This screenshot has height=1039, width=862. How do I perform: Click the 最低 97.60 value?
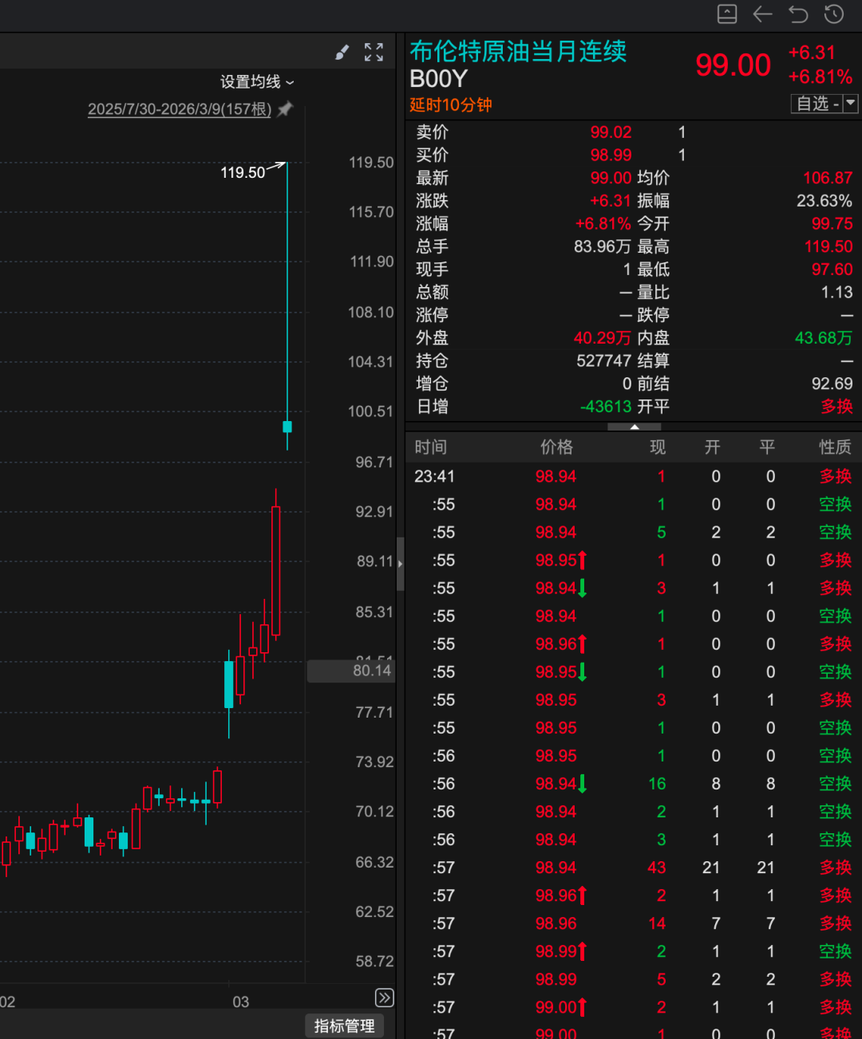click(x=832, y=270)
